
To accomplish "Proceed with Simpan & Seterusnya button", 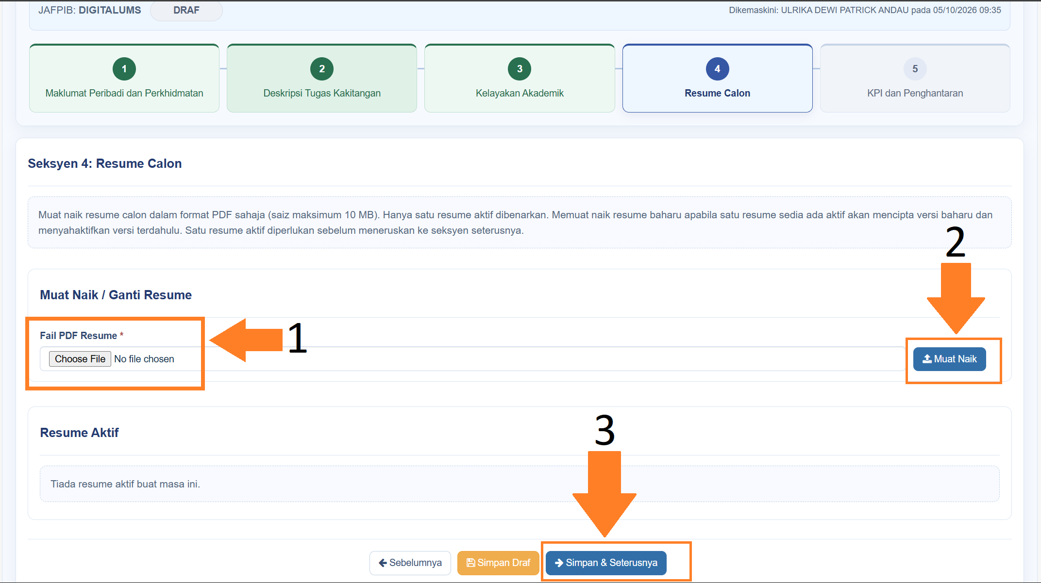I will [x=606, y=563].
